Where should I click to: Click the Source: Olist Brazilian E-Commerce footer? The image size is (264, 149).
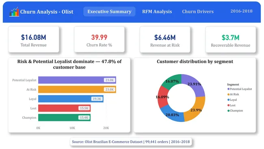coord(131,142)
